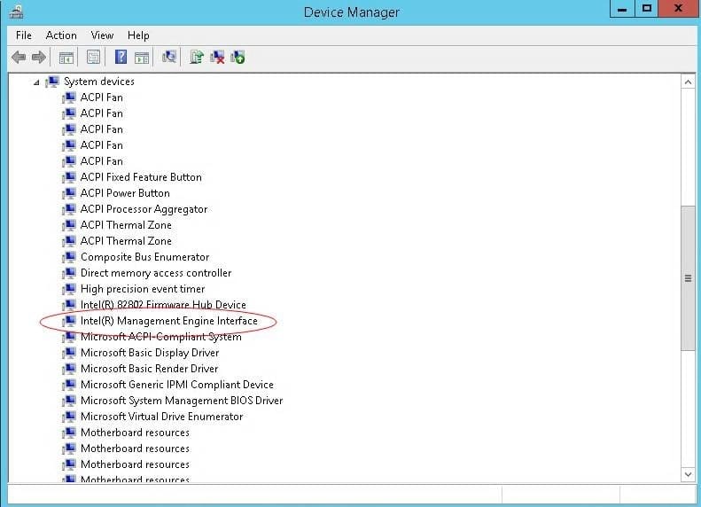Click the blue Help question mark icon

tap(121, 58)
